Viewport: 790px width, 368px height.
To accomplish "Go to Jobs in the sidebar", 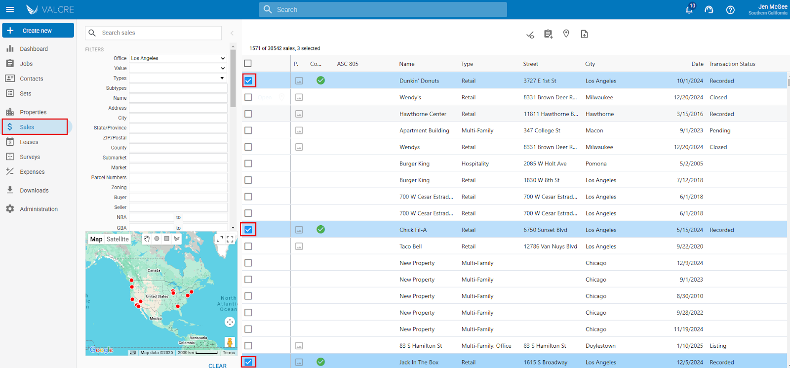I will point(26,64).
